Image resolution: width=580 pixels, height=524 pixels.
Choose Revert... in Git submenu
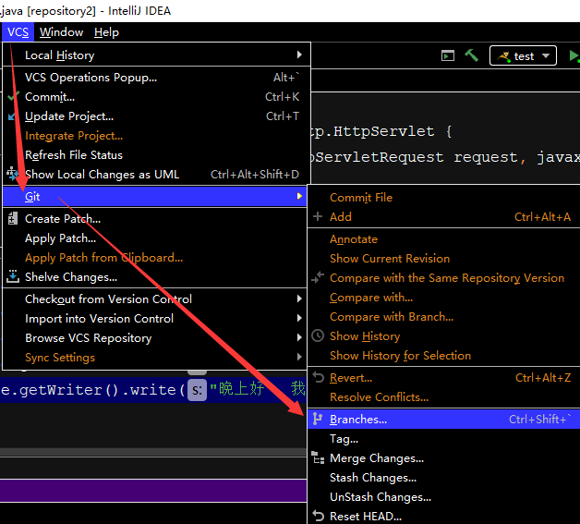444,378
